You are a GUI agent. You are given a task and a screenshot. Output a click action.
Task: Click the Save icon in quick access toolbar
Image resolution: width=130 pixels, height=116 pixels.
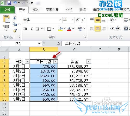tap(9, 3)
